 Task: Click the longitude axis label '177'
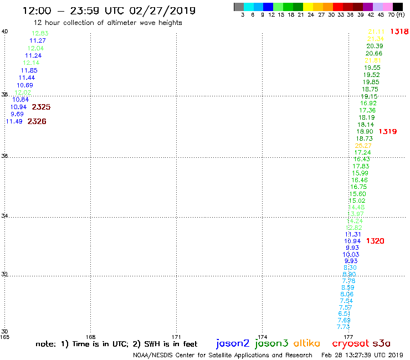click(348, 337)
